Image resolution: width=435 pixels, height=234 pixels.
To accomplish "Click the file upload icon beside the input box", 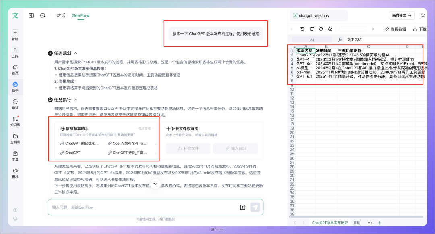I will click(243, 207).
